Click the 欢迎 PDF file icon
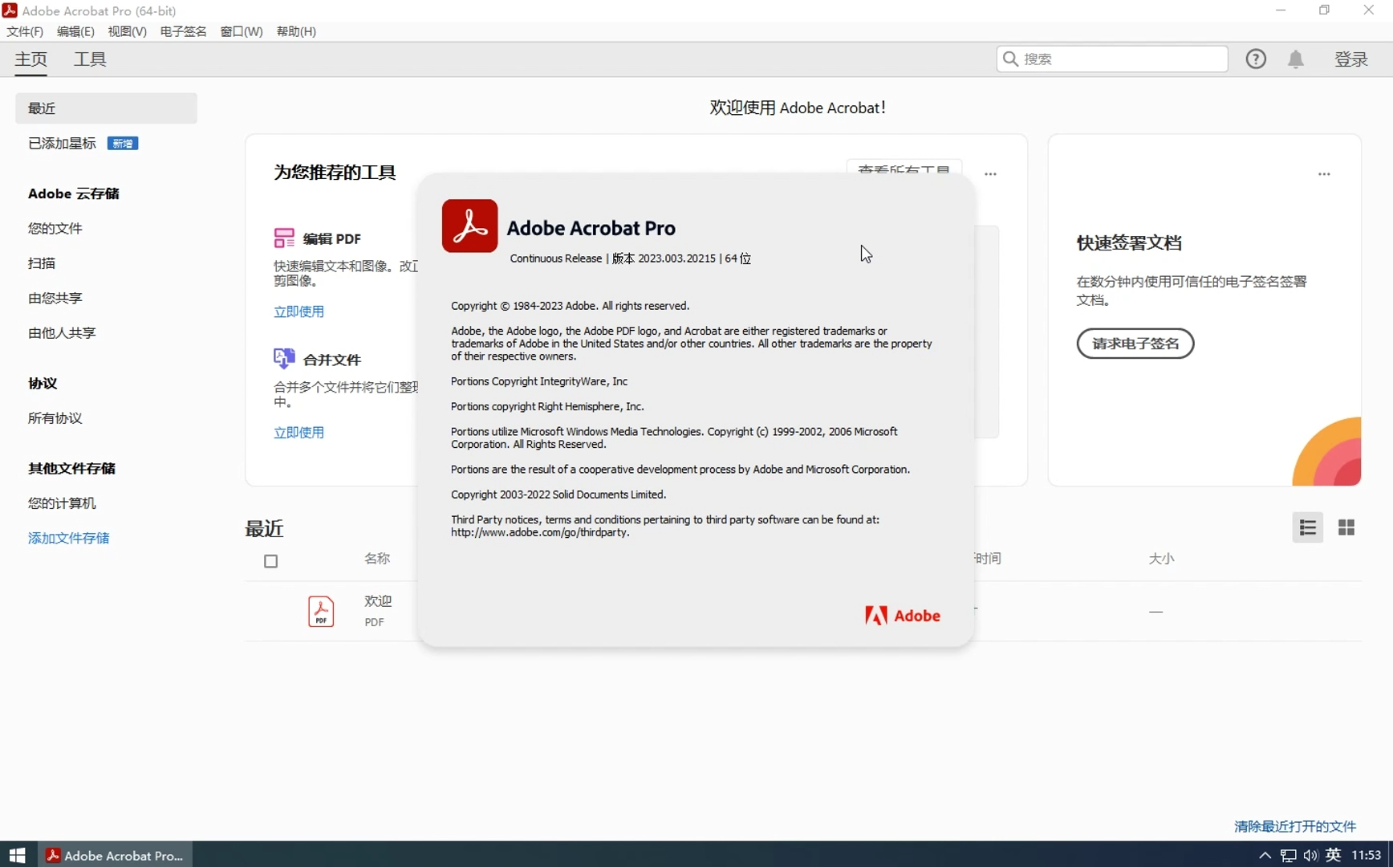 (x=321, y=612)
